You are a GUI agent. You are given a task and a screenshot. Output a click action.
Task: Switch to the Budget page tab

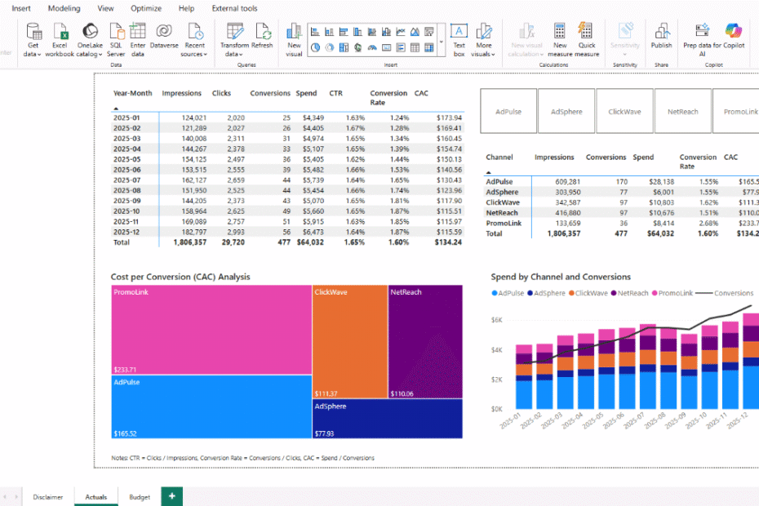[139, 496]
